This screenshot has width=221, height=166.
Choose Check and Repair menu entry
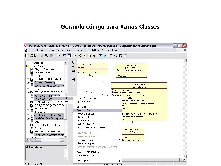click(x=97, y=144)
